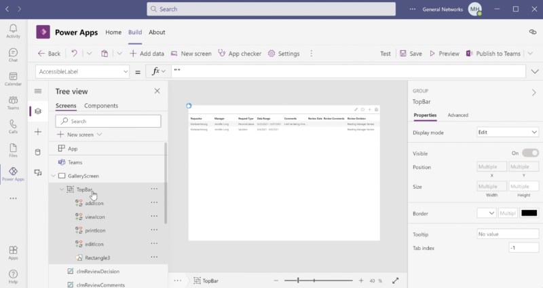
Task: Switch to the Components tab
Action: point(100,106)
